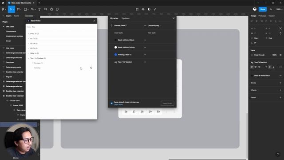Go back with Libraries panel arrow
This screenshot has width=284, height=160.
[111, 26]
